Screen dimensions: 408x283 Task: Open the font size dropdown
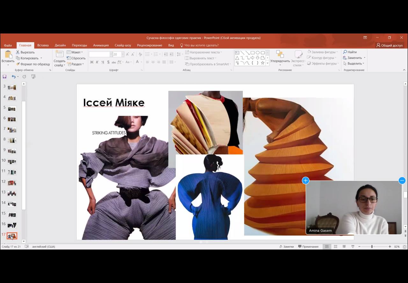[123, 54]
